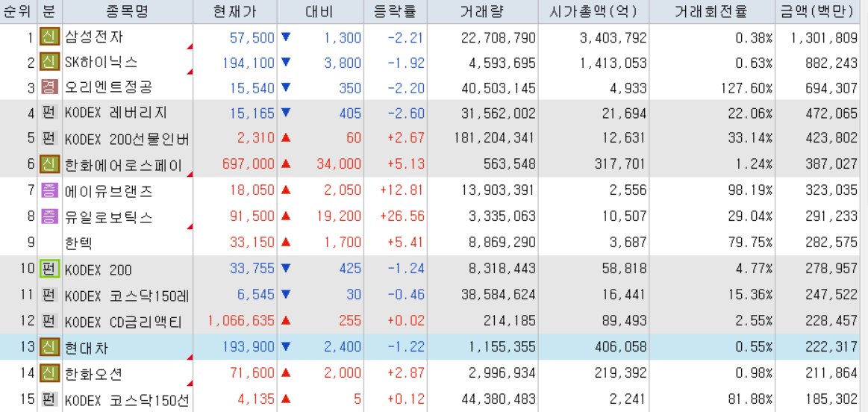Click the 40,503,145 volume cell
The width and height of the screenshot is (868, 412).
coord(499,87)
